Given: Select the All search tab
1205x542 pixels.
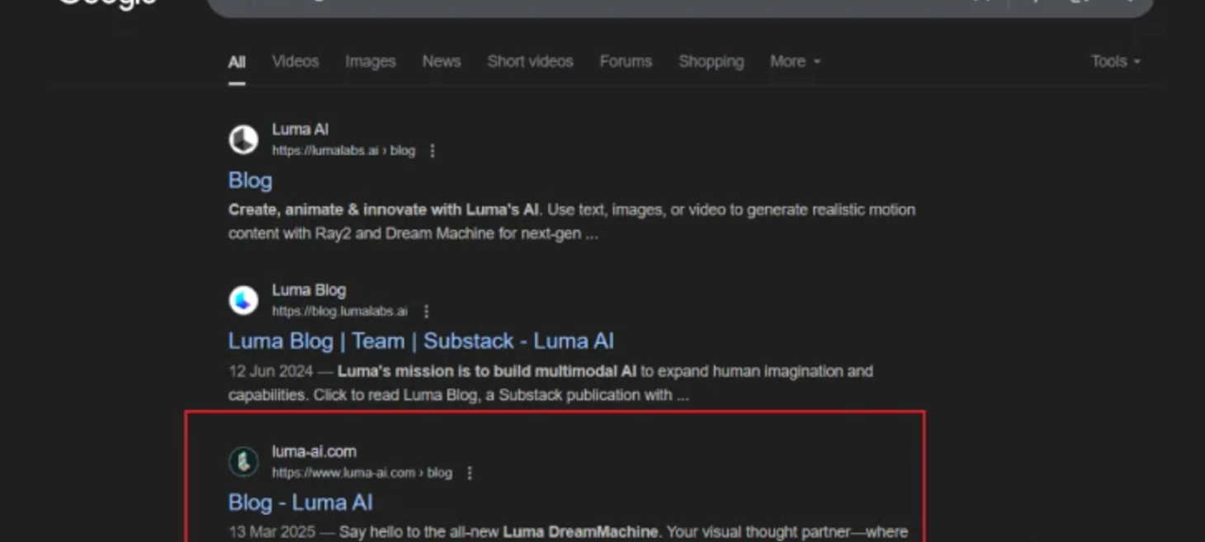Looking at the screenshot, I should (237, 62).
